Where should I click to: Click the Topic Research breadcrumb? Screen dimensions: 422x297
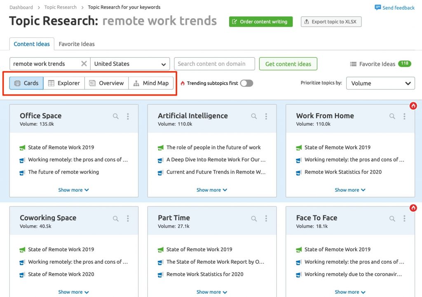pyautogui.click(x=60, y=7)
